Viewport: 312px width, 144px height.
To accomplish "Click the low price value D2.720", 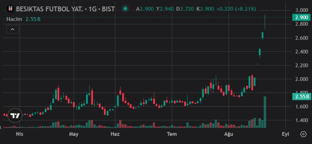I will coord(185,9).
